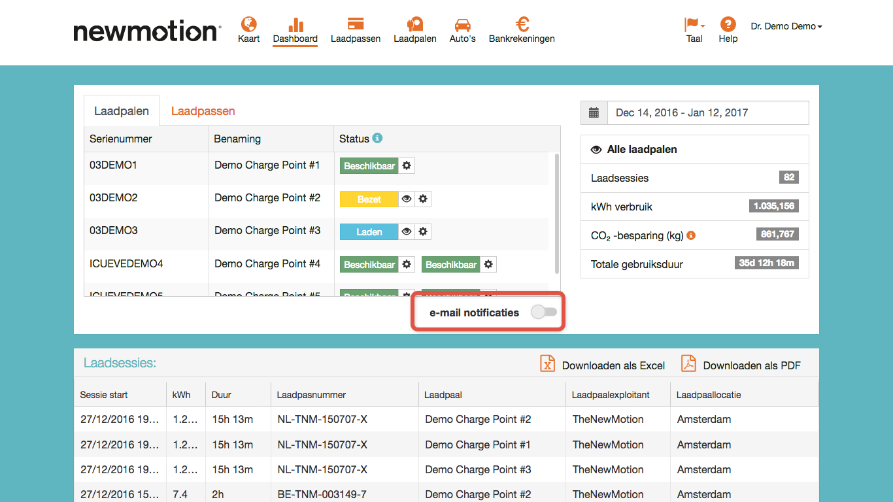Sort by Duur column header
Viewport: 893px width, 502px height.
238,395
